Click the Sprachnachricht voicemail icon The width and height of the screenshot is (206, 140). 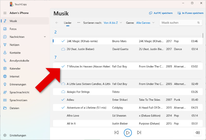[5, 92]
